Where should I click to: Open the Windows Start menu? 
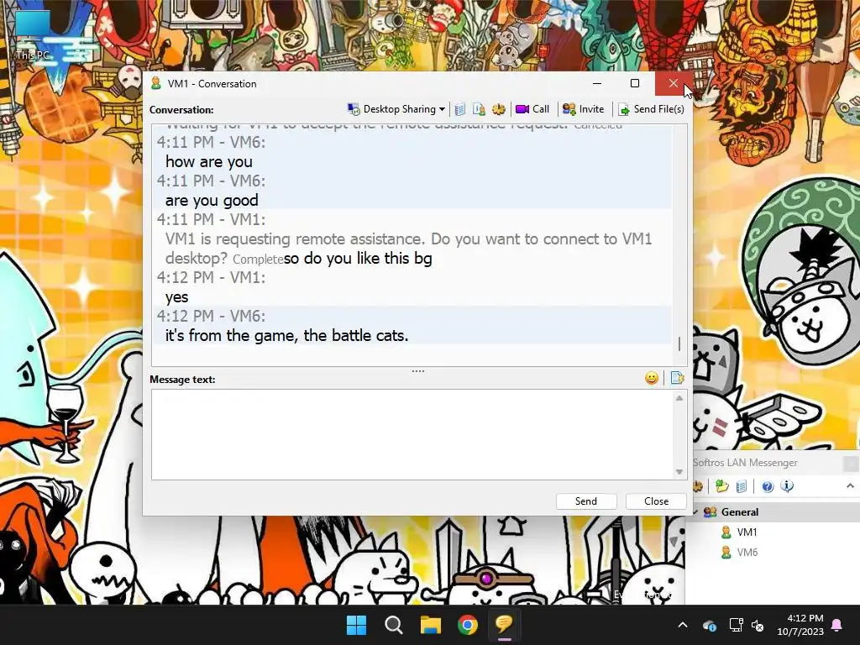356,625
